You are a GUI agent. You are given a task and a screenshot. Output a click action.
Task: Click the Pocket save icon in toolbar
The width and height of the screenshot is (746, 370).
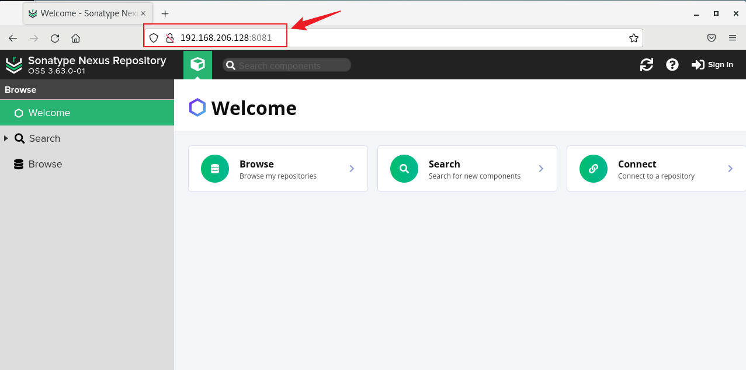click(712, 38)
